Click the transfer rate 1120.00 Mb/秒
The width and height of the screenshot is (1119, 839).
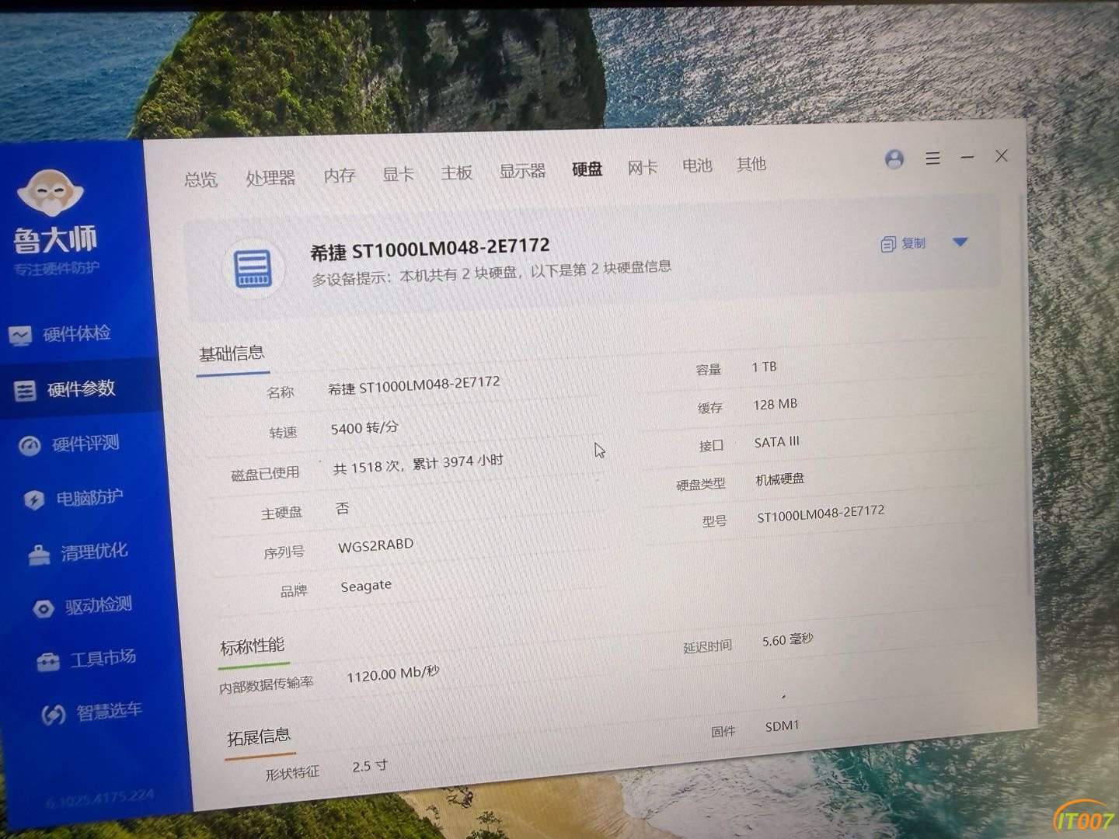click(x=393, y=674)
